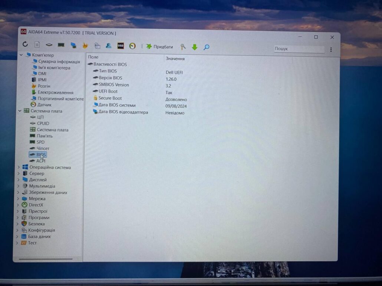This screenshot has height=286, width=382.
Task: Expand the Операційна система tree node
Action: coord(19,167)
